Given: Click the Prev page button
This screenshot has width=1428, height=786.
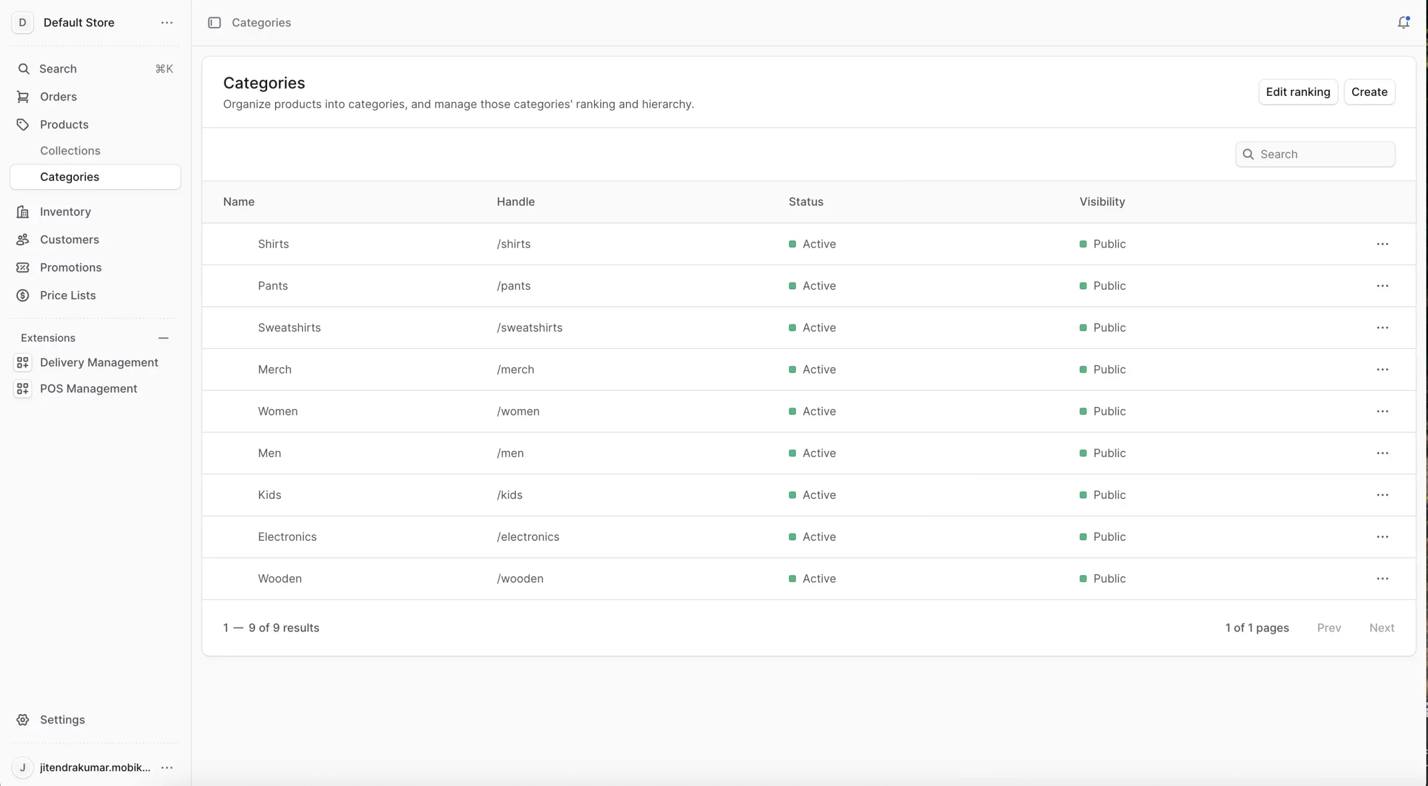Looking at the screenshot, I should [x=1329, y=628].
